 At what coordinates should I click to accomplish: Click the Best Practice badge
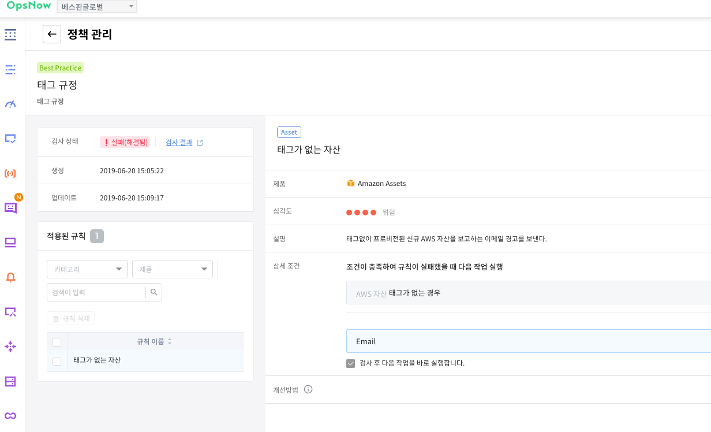[x=61, y=68]
